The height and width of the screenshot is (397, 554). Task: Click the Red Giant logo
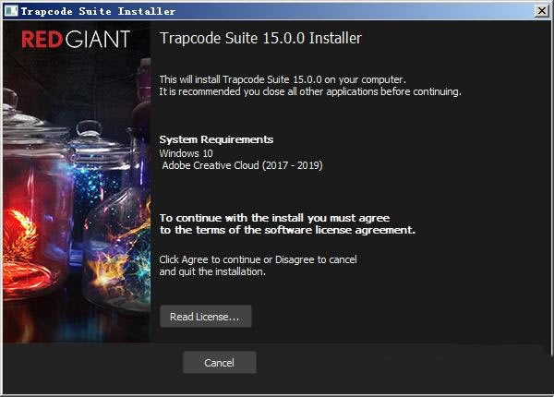[76, 39]
